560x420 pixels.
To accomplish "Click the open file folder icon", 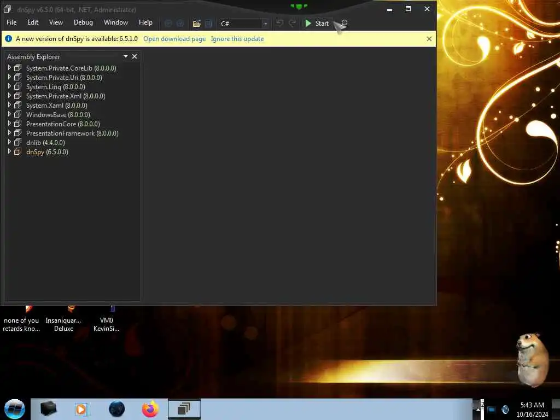I will coord(196,24).
